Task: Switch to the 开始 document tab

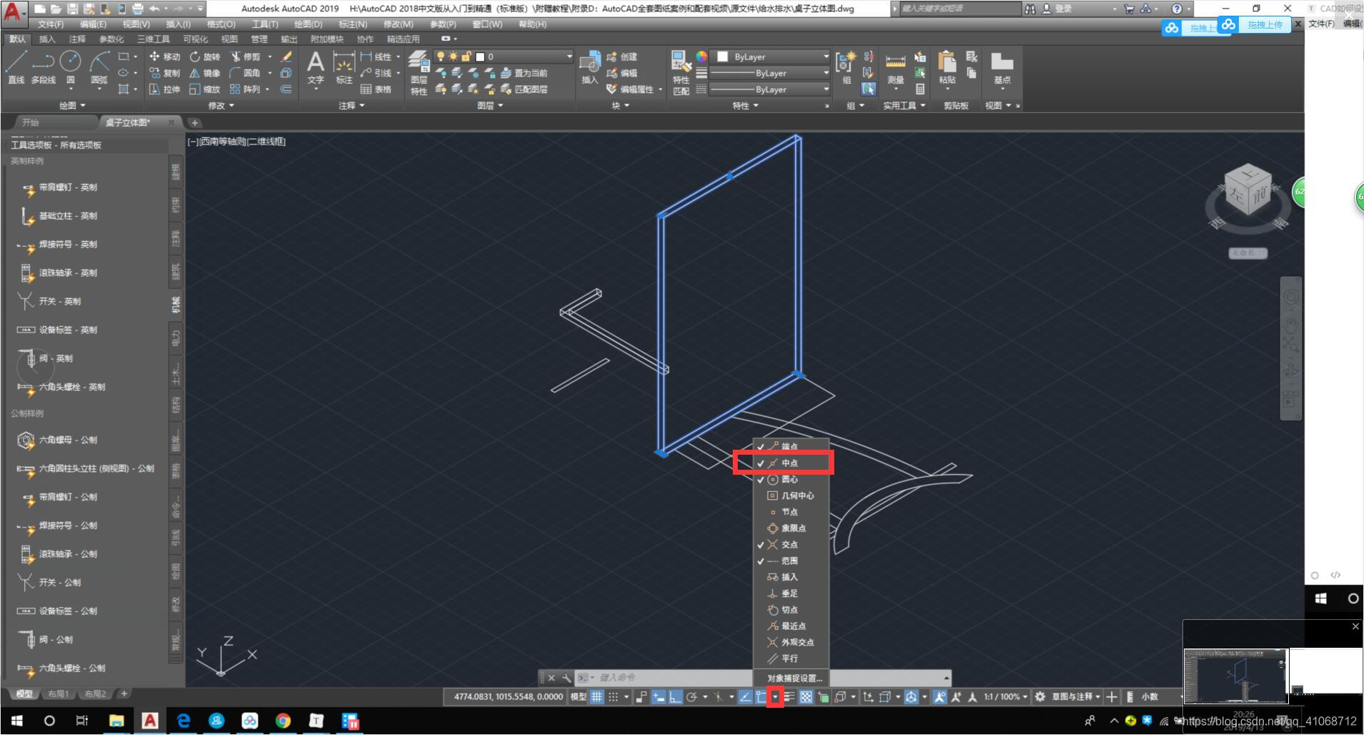Action: pyautogui.click(x=30, y=122)
